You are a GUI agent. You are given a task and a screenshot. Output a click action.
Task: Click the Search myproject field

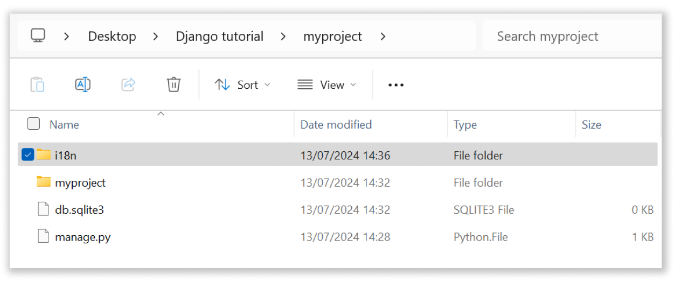click(572, 36)
